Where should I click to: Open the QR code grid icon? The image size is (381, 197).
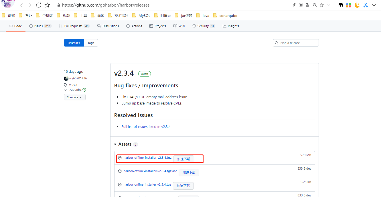(x=301, y=5)
